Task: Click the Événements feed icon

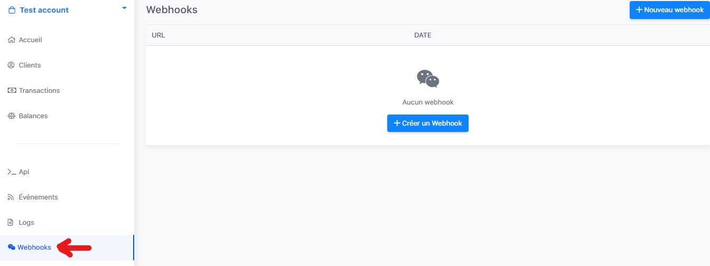Action: pyautogui.click(x=12, y=197)
